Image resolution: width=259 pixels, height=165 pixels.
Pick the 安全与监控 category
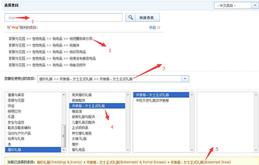point(33,122)
